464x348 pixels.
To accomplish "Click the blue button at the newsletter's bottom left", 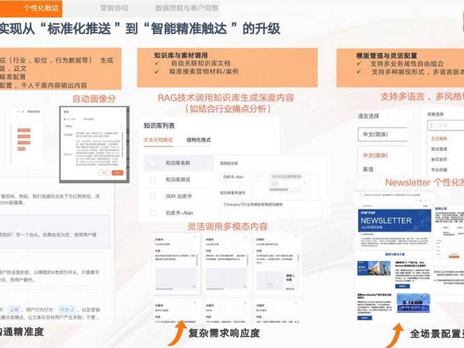I will point(365,318).
